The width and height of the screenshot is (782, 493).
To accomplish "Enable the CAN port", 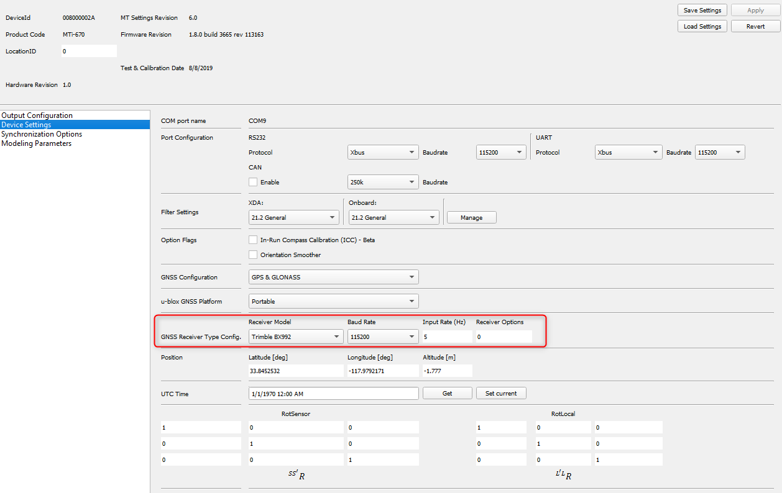I will coord(253,181).
